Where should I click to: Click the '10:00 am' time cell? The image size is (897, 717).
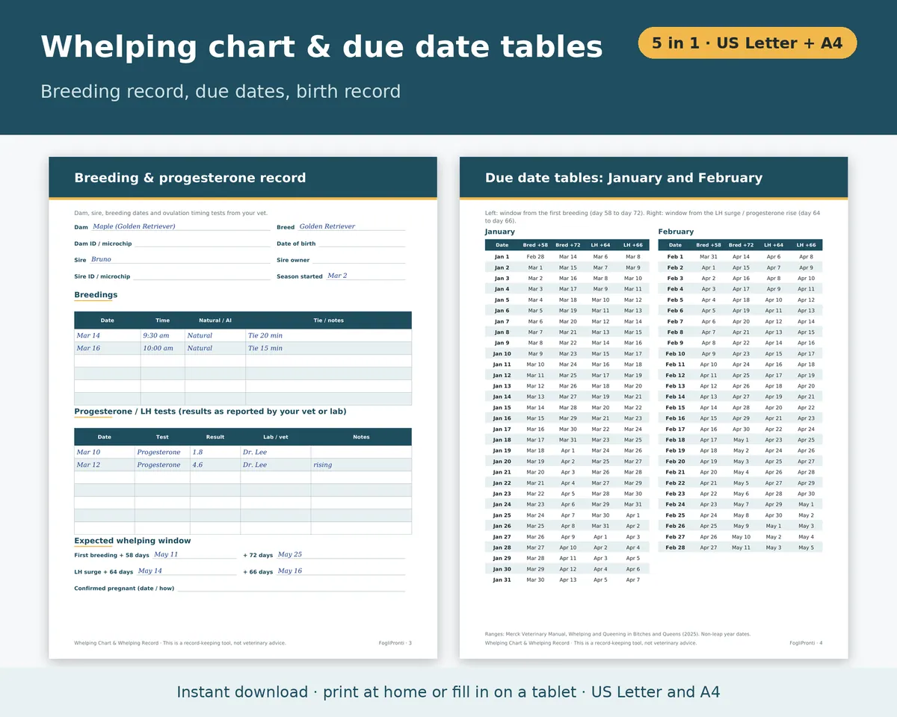[163, 348]
